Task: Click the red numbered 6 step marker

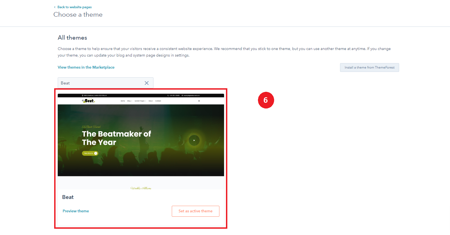Action: (x=266, y=100)
